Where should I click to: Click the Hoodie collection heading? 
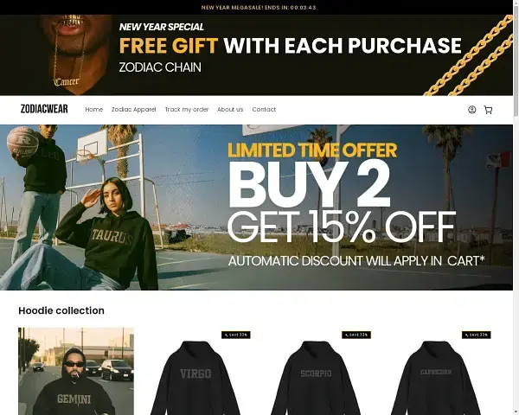61,310
